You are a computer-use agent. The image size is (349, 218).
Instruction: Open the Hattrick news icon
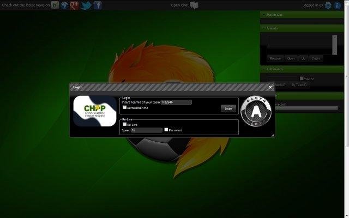[55, 5]
